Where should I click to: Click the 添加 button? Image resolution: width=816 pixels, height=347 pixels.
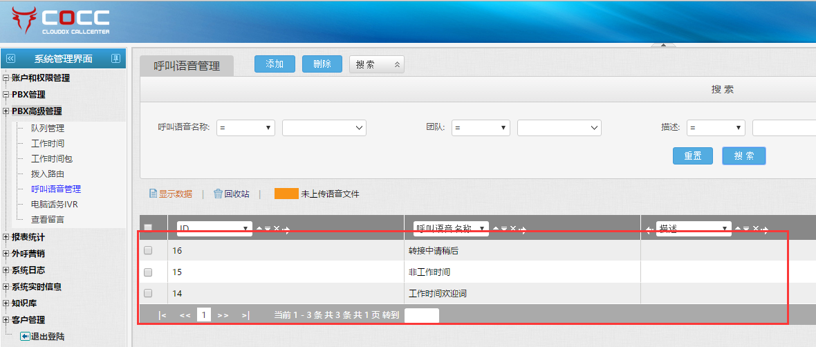(275, 64)
